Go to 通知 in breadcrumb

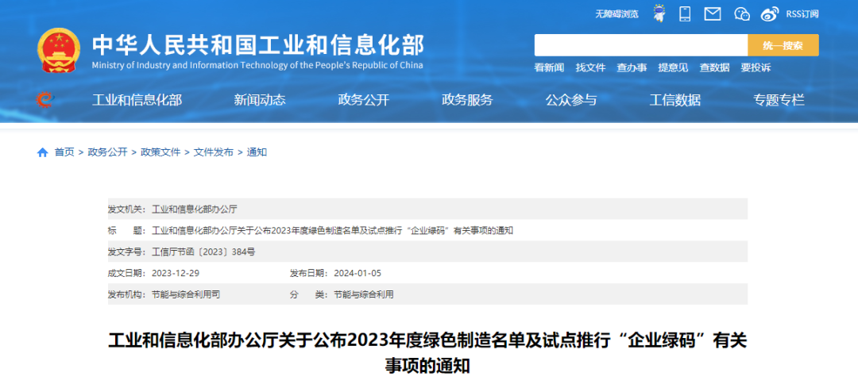(x=257, y=152)
